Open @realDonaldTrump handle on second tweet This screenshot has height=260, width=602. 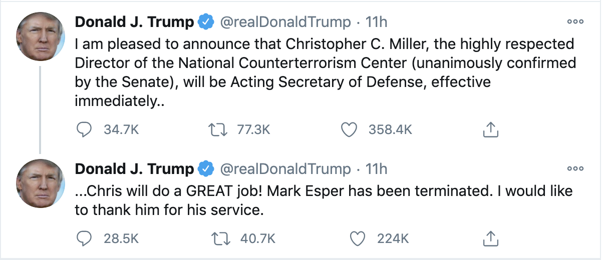[x=285, y=169]
